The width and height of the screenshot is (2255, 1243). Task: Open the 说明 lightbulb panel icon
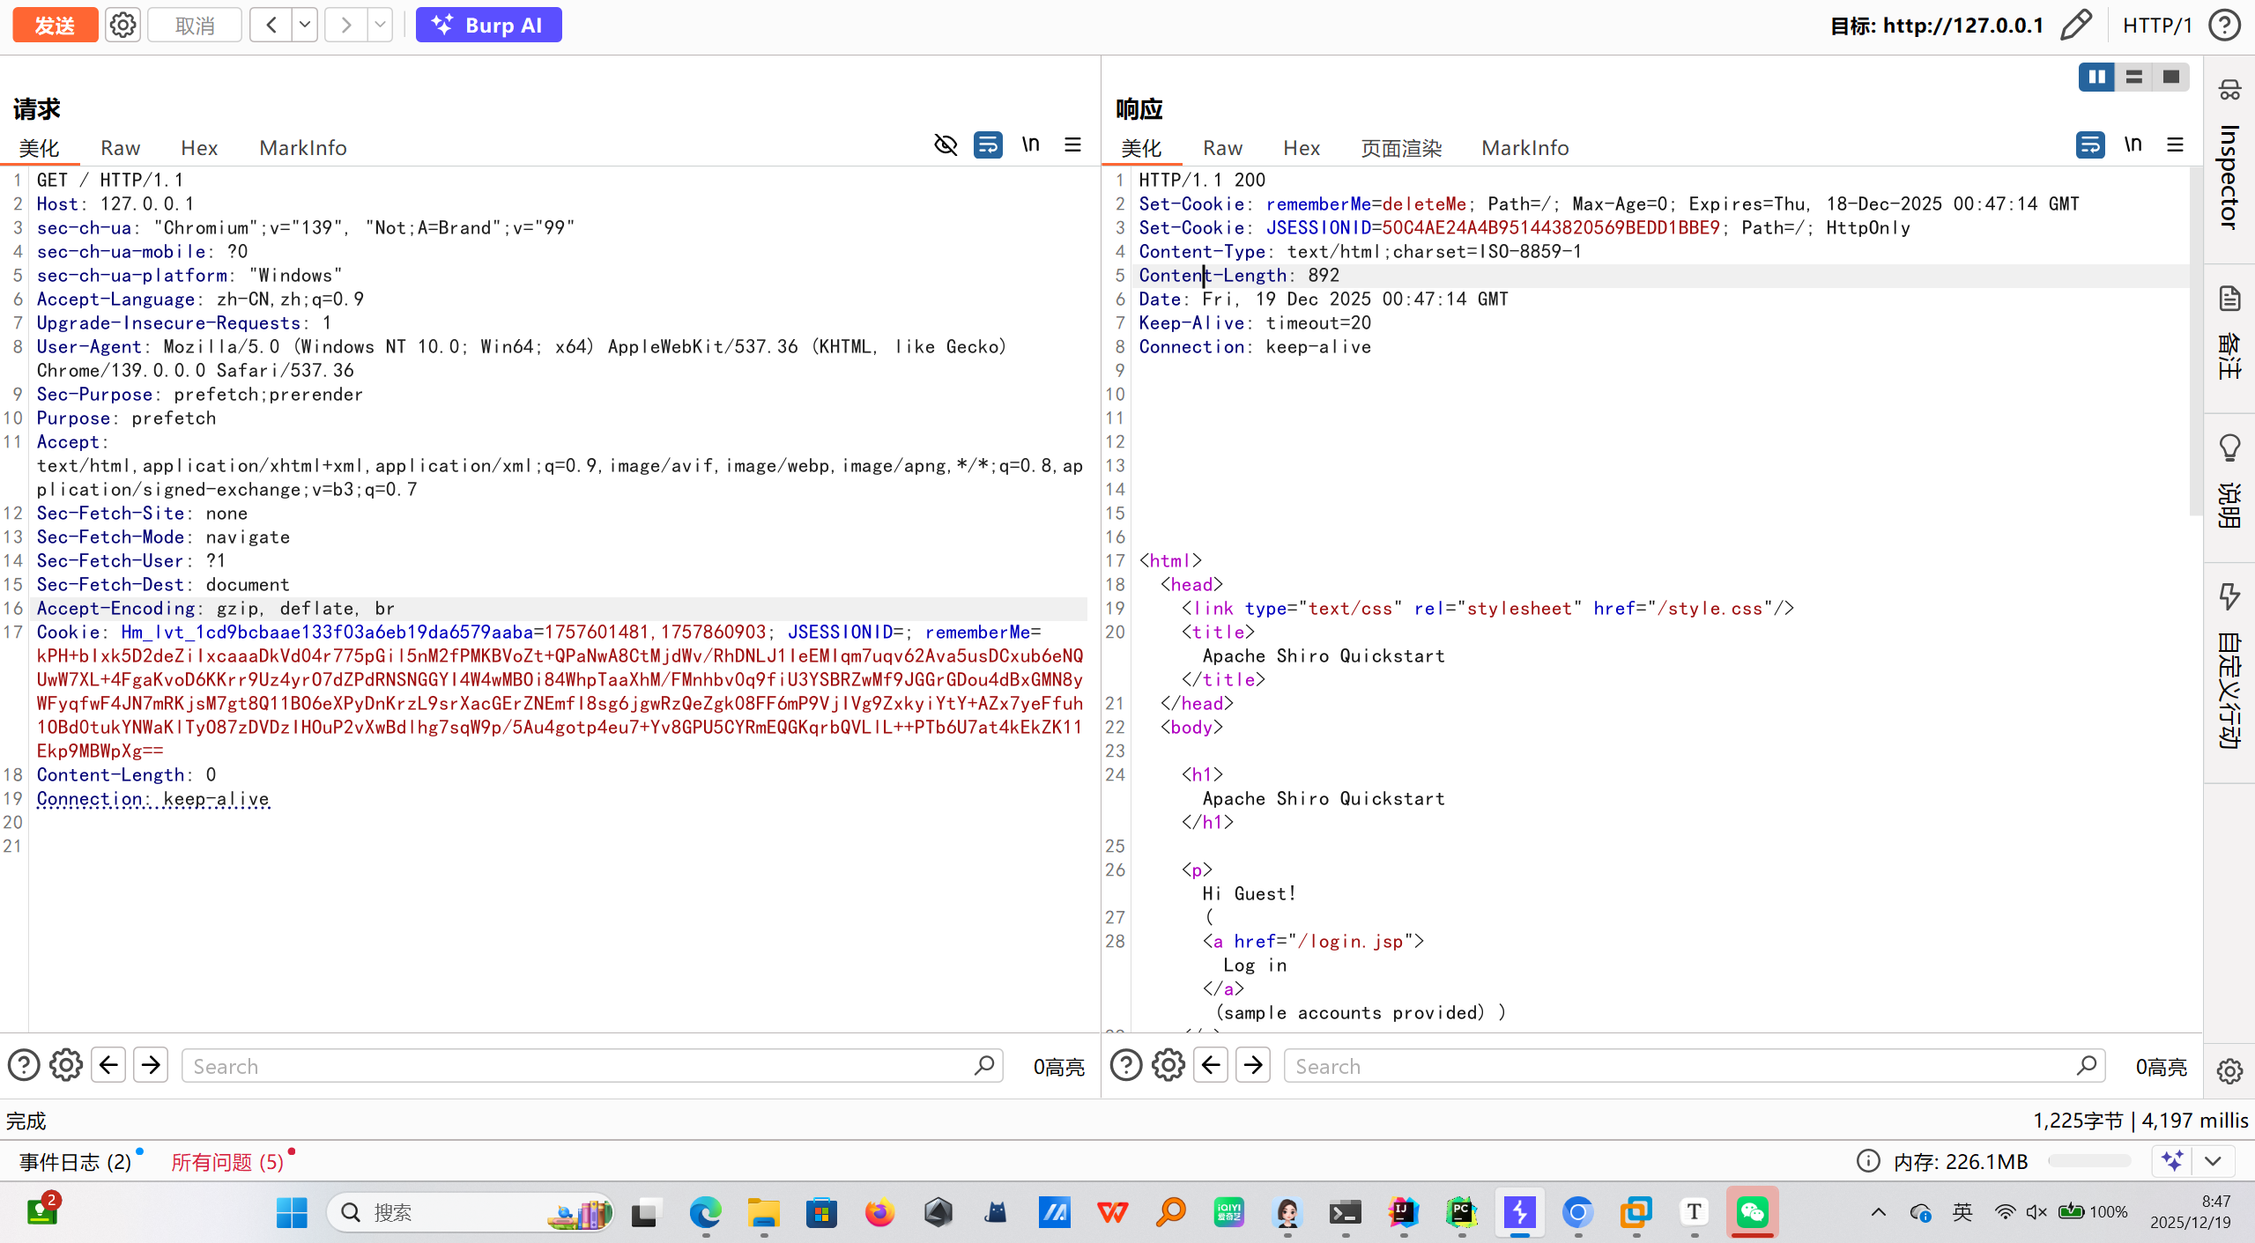pos(2229,448)
